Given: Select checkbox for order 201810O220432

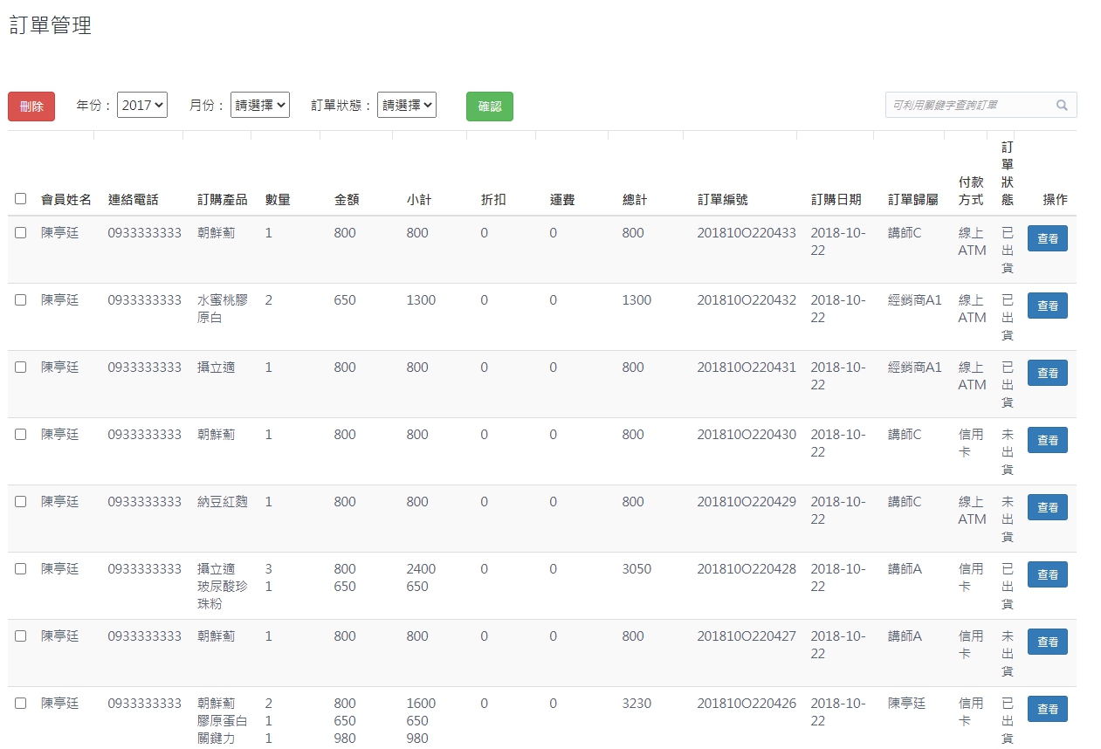Looking at the screenshot, I should tap(21, 299).
